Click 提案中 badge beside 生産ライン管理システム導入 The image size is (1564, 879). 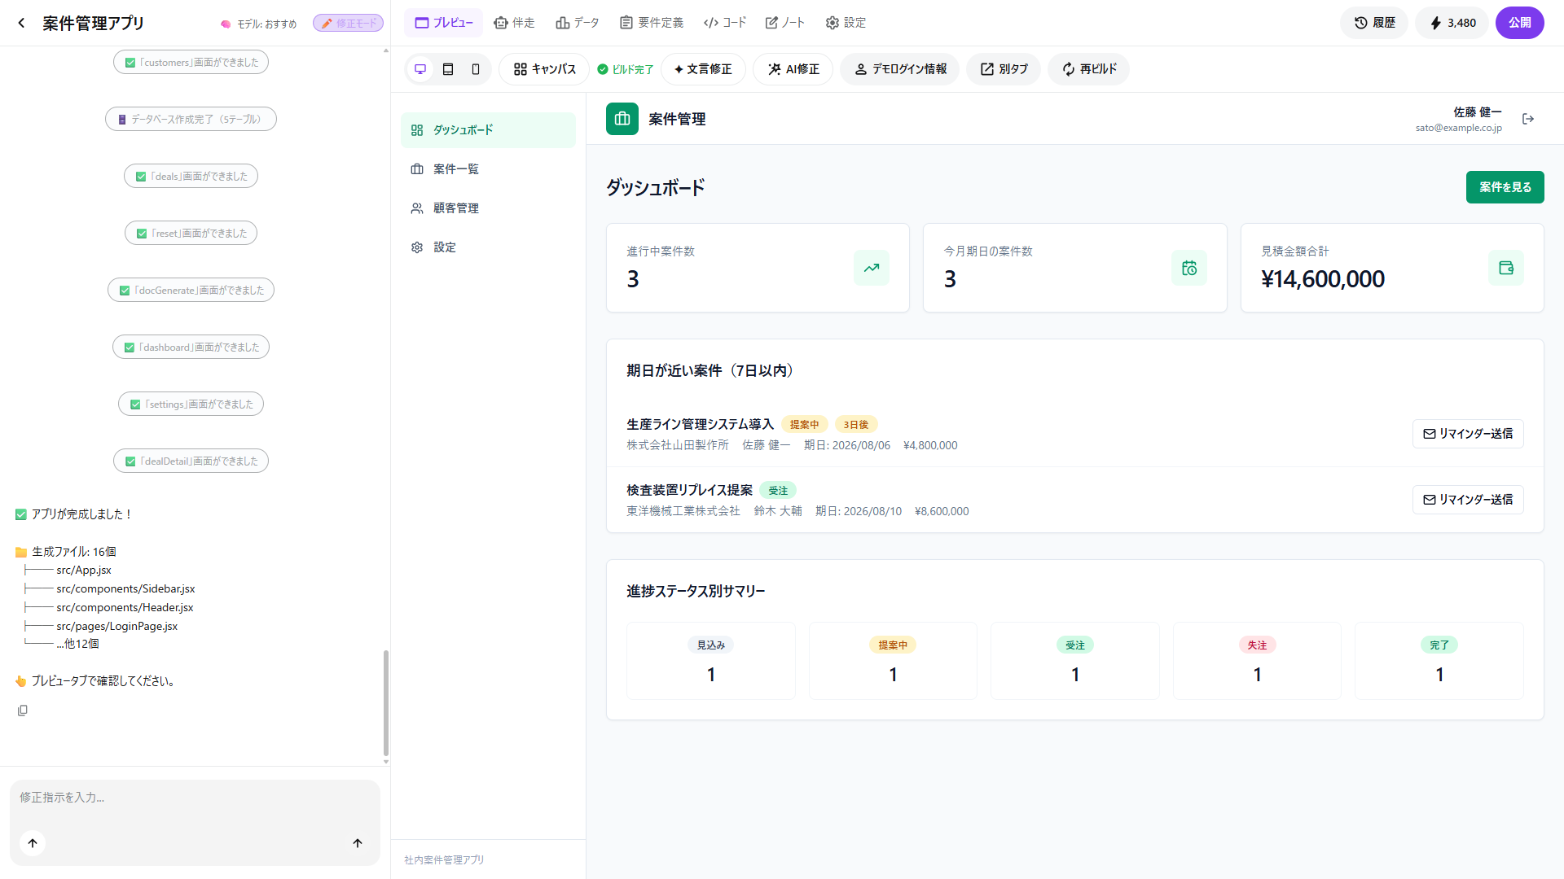[x=804, y=425]
